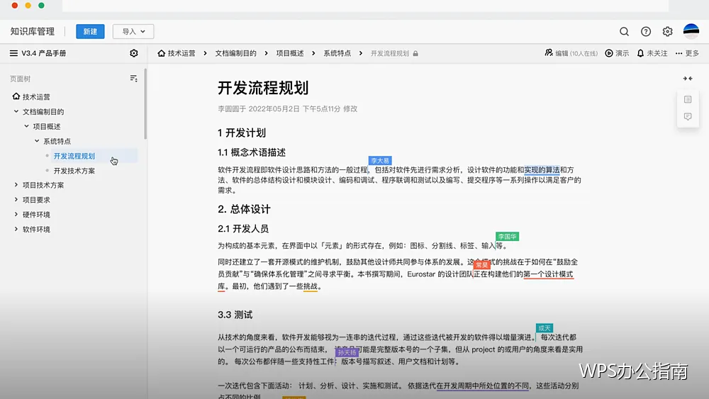Click the home icon in breadcrumb
This screenshot has width=709, height=399.
coord(162,53)
